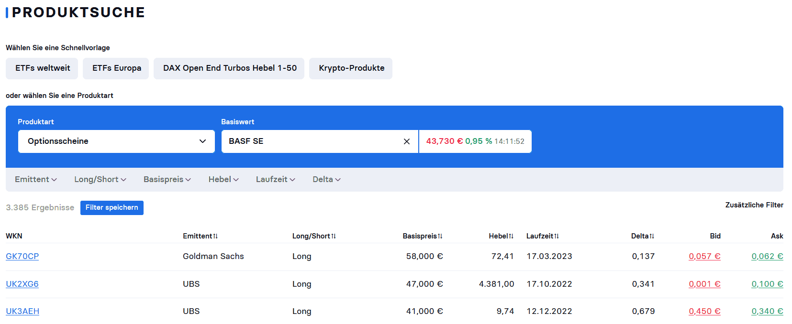Click the Ask column header
Image resolution: width=792 pixels, height=324 pixels.
(x=777, y=236)
